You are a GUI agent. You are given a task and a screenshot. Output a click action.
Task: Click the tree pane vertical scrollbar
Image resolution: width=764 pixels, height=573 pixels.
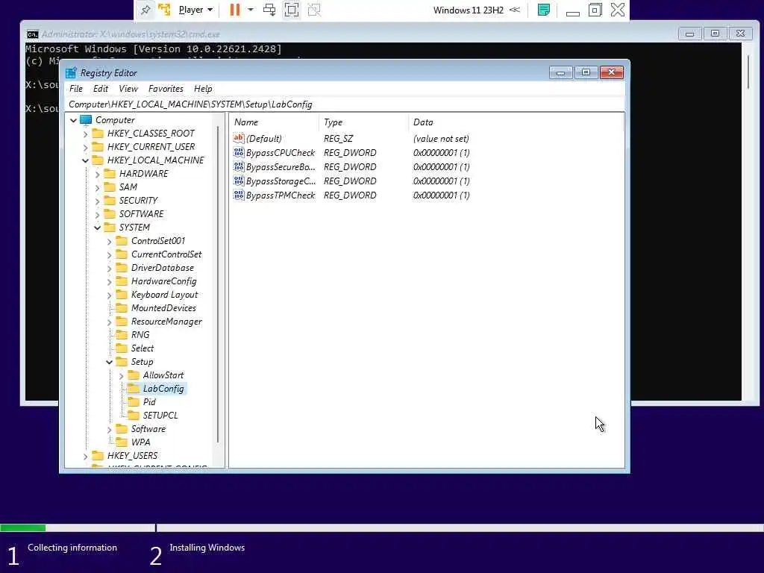218,285
